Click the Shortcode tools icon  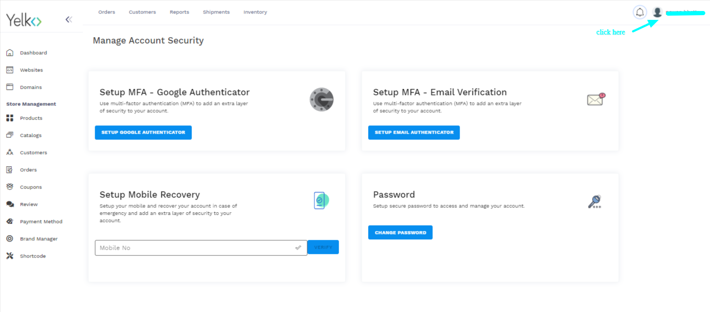coord(9,256)
